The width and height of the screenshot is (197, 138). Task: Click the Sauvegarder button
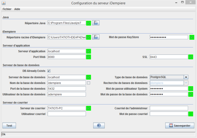pyautogui.click(x=180, y=125)
